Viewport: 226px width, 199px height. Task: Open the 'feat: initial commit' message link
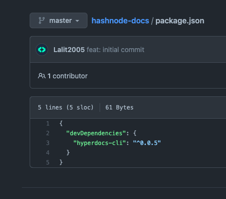click(115, 50)
